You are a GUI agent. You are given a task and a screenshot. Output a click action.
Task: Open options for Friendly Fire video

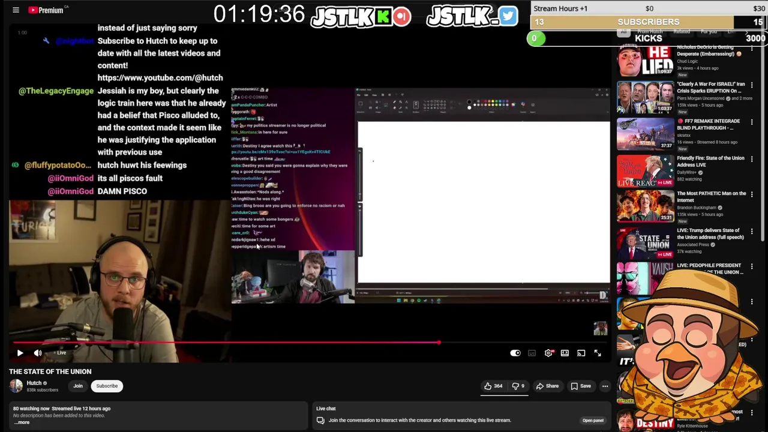click(752, 160)
